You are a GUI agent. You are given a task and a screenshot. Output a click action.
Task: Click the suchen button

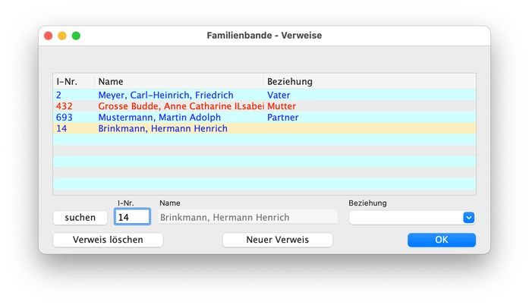pyautogui.click(x=80, y=218)
